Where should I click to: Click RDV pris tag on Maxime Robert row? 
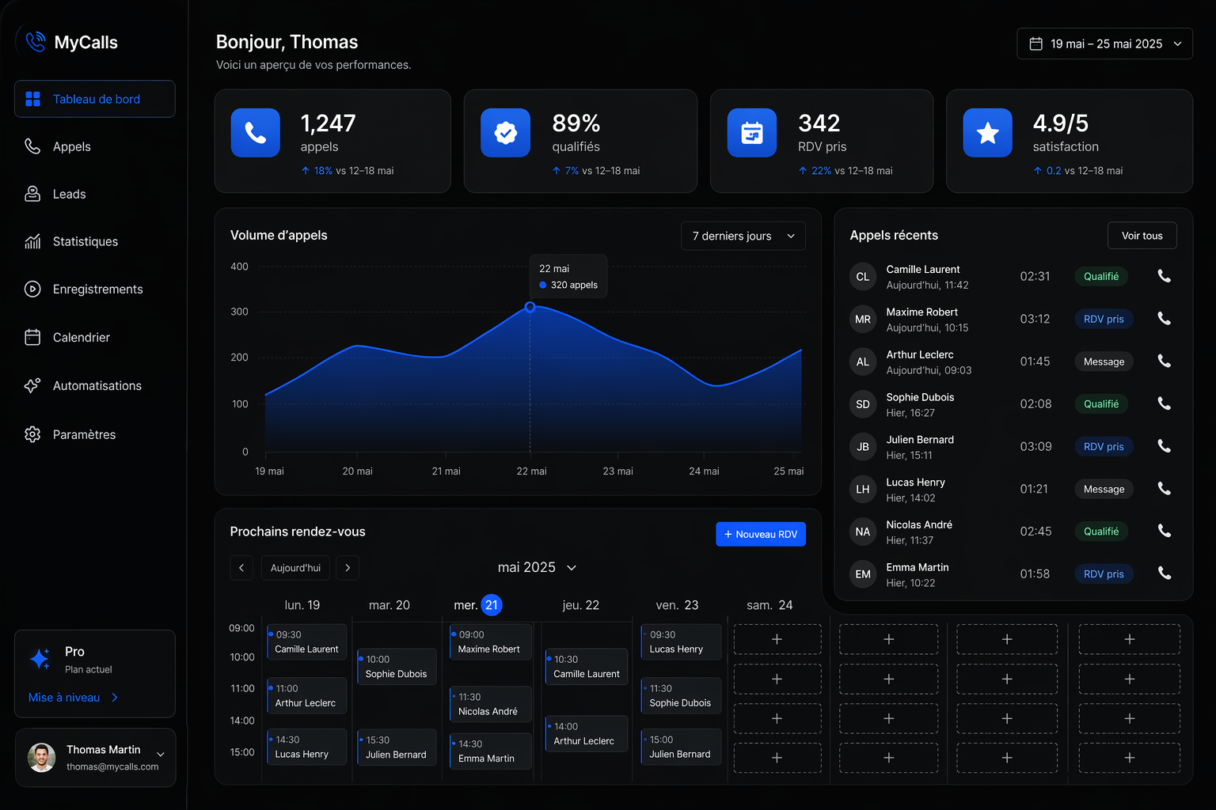tap(1104, 319)
